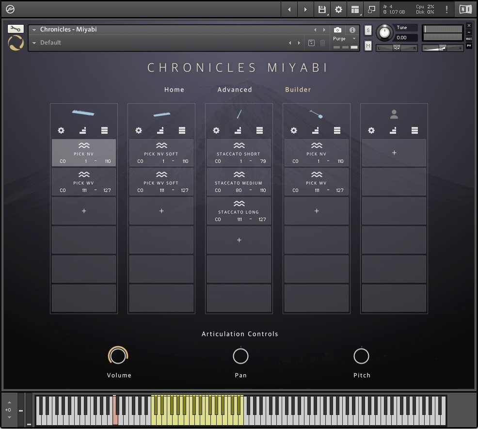Toggle the Solo S button
This screenshot has width=478, height=429.
[x=368, y=30]
